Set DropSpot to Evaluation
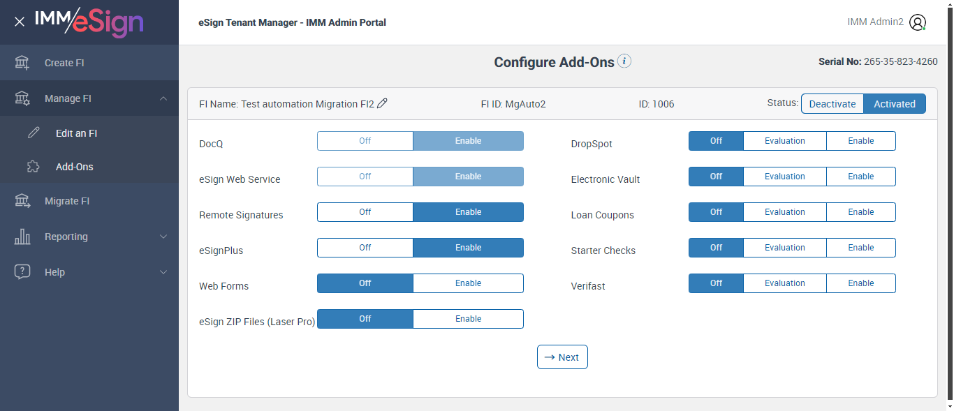954x411 pixels. click(784, 141)
